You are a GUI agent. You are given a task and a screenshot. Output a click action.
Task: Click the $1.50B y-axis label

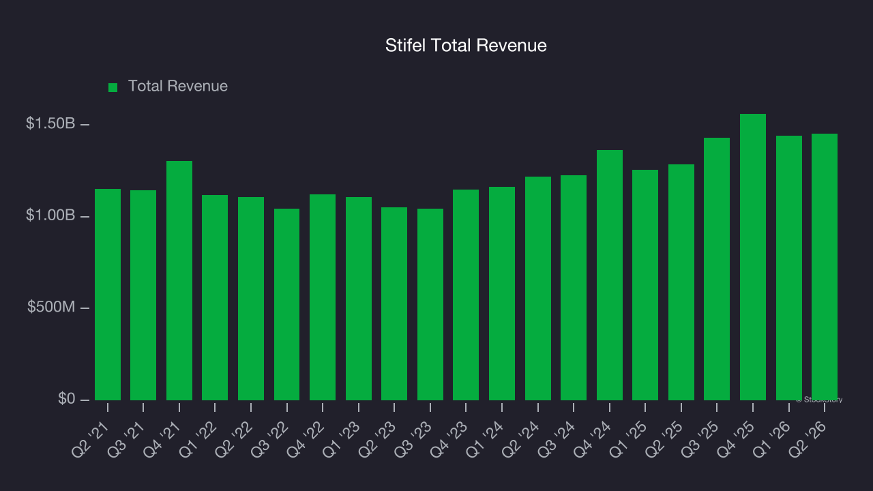coord(50,123)
